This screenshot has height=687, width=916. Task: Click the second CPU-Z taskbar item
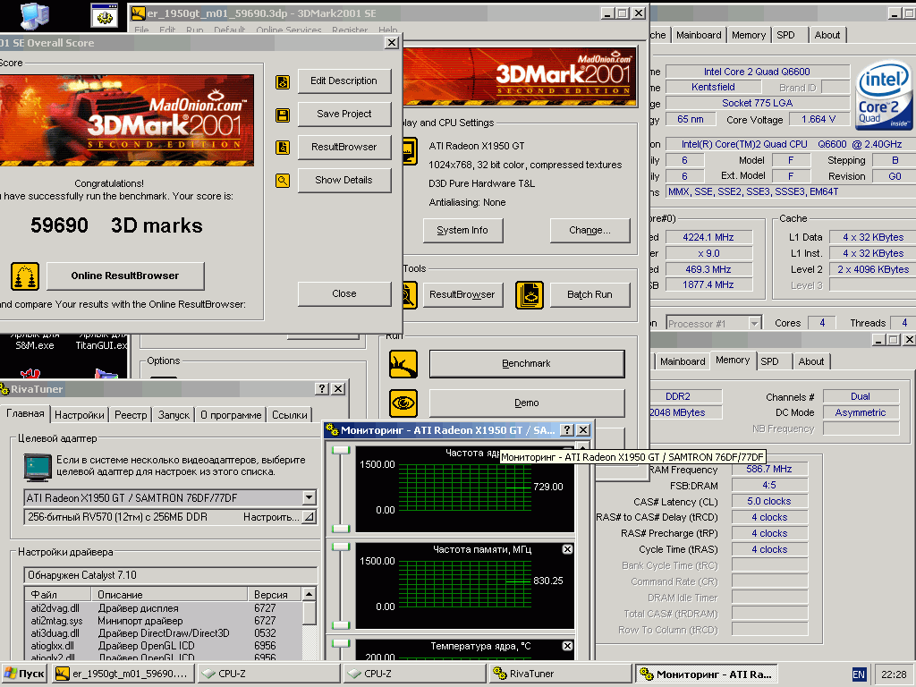[414, 674]
